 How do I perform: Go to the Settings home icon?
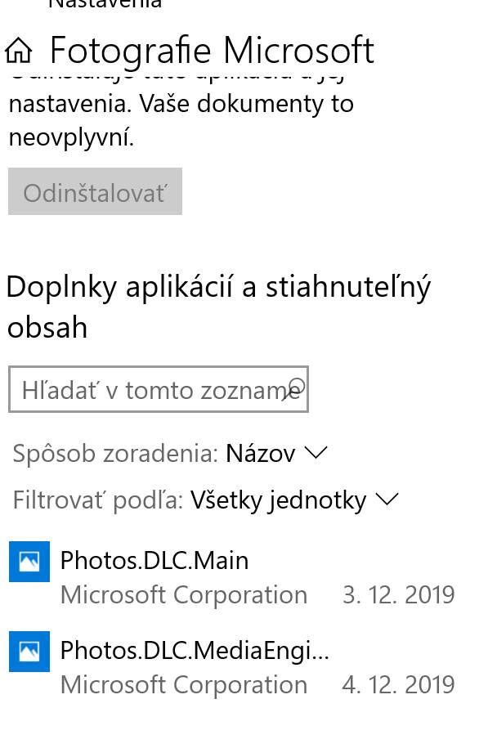click(19, 51)
